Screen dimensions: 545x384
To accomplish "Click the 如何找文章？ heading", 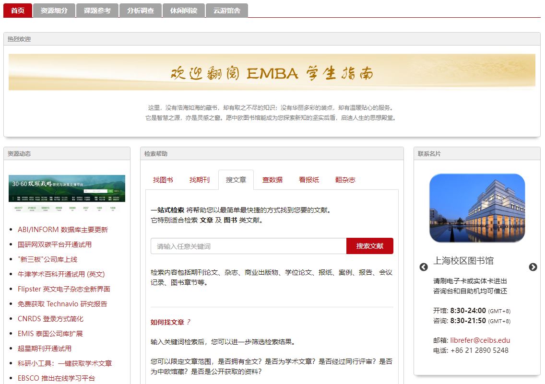I will pyautogui.click(x=170, y=322).
